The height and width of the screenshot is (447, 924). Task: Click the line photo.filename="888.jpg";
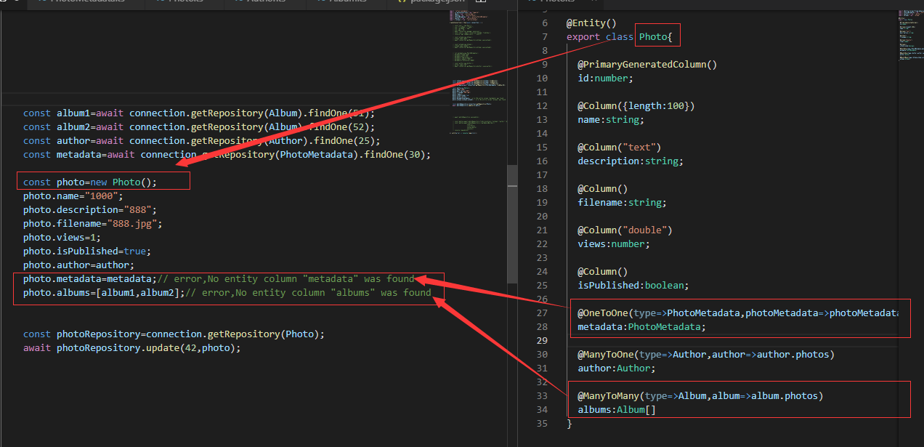coord(93,223)
